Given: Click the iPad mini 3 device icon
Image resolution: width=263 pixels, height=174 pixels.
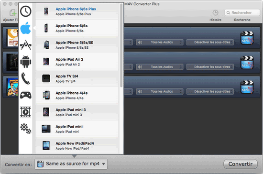Looking at the screenshot, I should point(46,112).
